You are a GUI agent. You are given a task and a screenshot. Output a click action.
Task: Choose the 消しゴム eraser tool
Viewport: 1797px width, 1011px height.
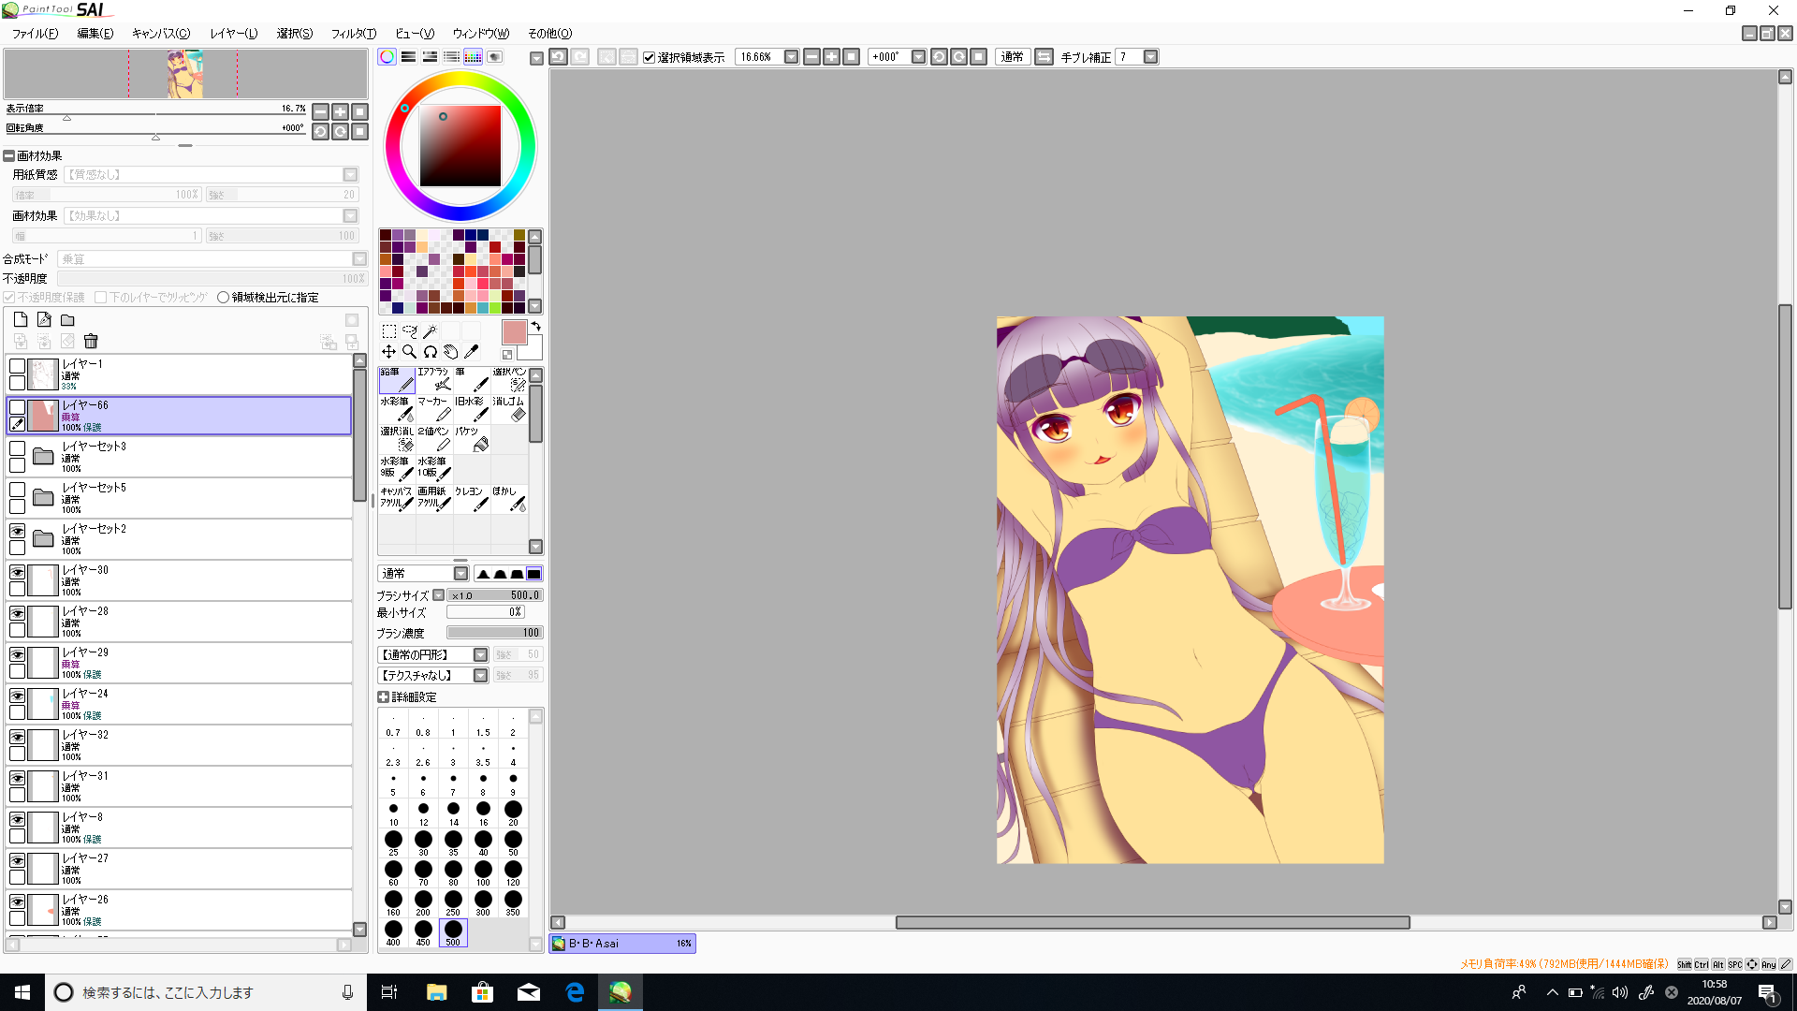(x=509, y=409)
